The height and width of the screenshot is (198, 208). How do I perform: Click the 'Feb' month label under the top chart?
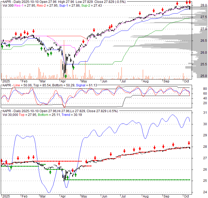tap(25, 81)
